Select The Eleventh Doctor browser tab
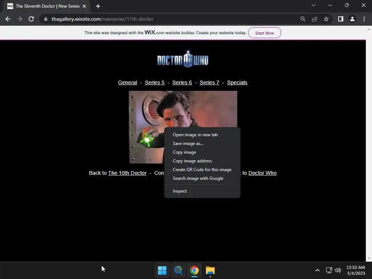The image size is (372, 279). pyautogui.click(x=46, y=6)
